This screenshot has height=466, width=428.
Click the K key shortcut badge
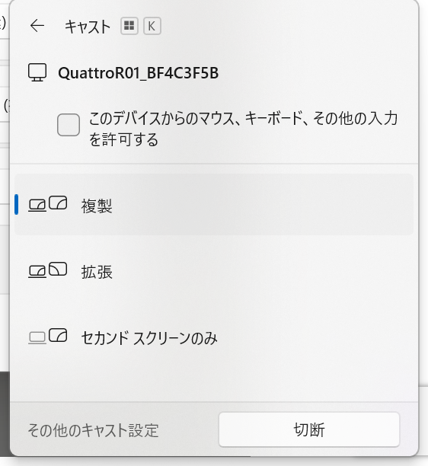152,26
